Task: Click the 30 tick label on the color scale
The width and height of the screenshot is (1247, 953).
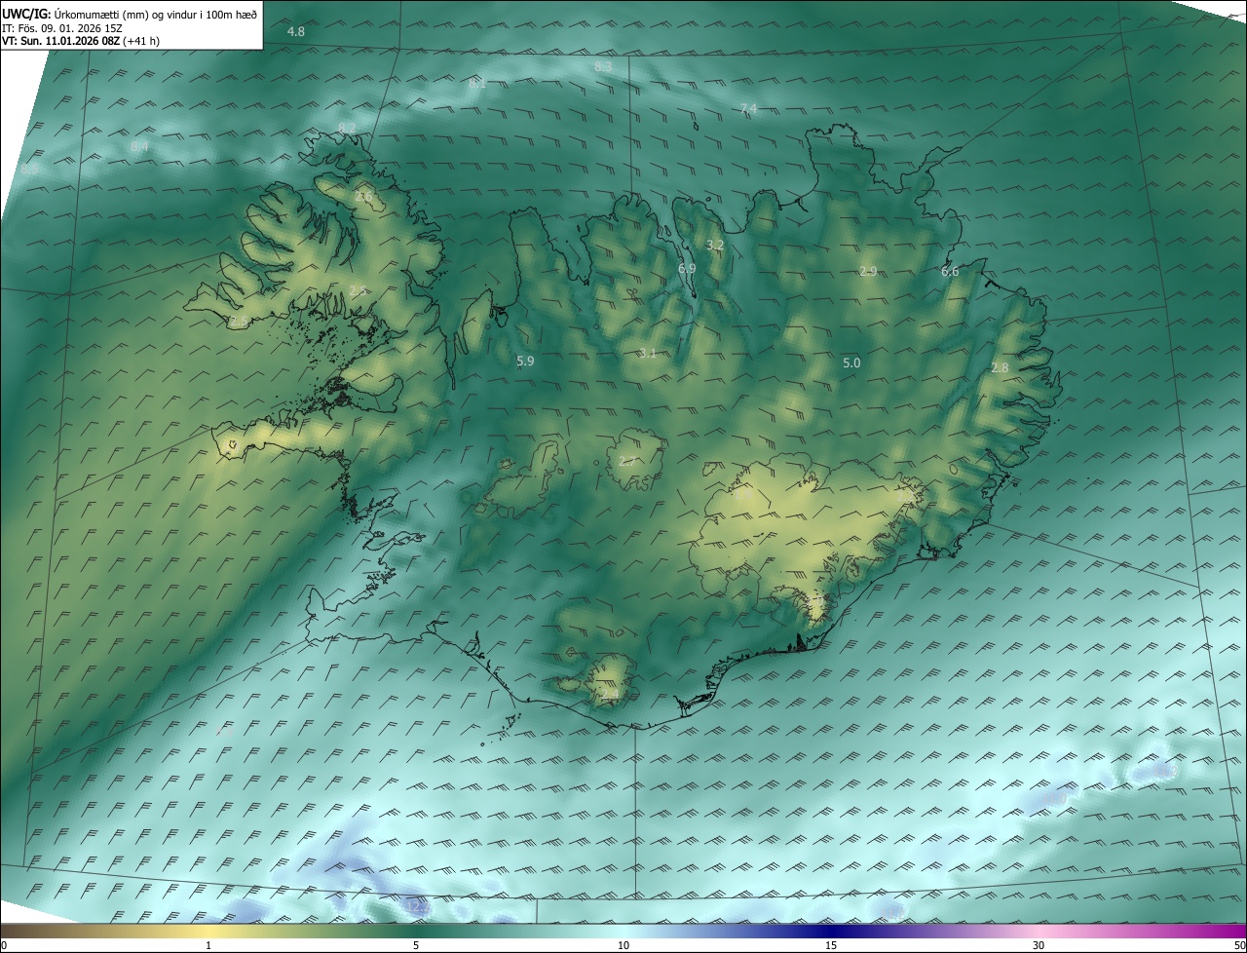Action: pos(1039,945)
